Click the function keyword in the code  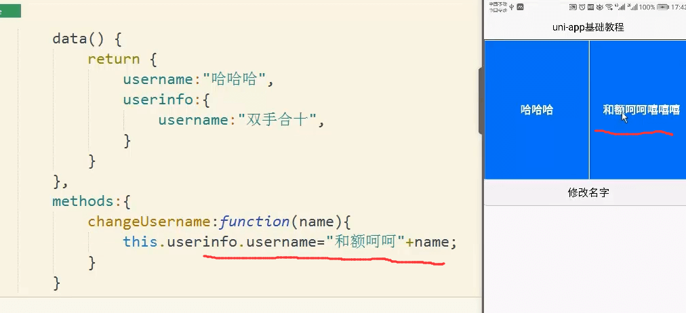(254, 222)
